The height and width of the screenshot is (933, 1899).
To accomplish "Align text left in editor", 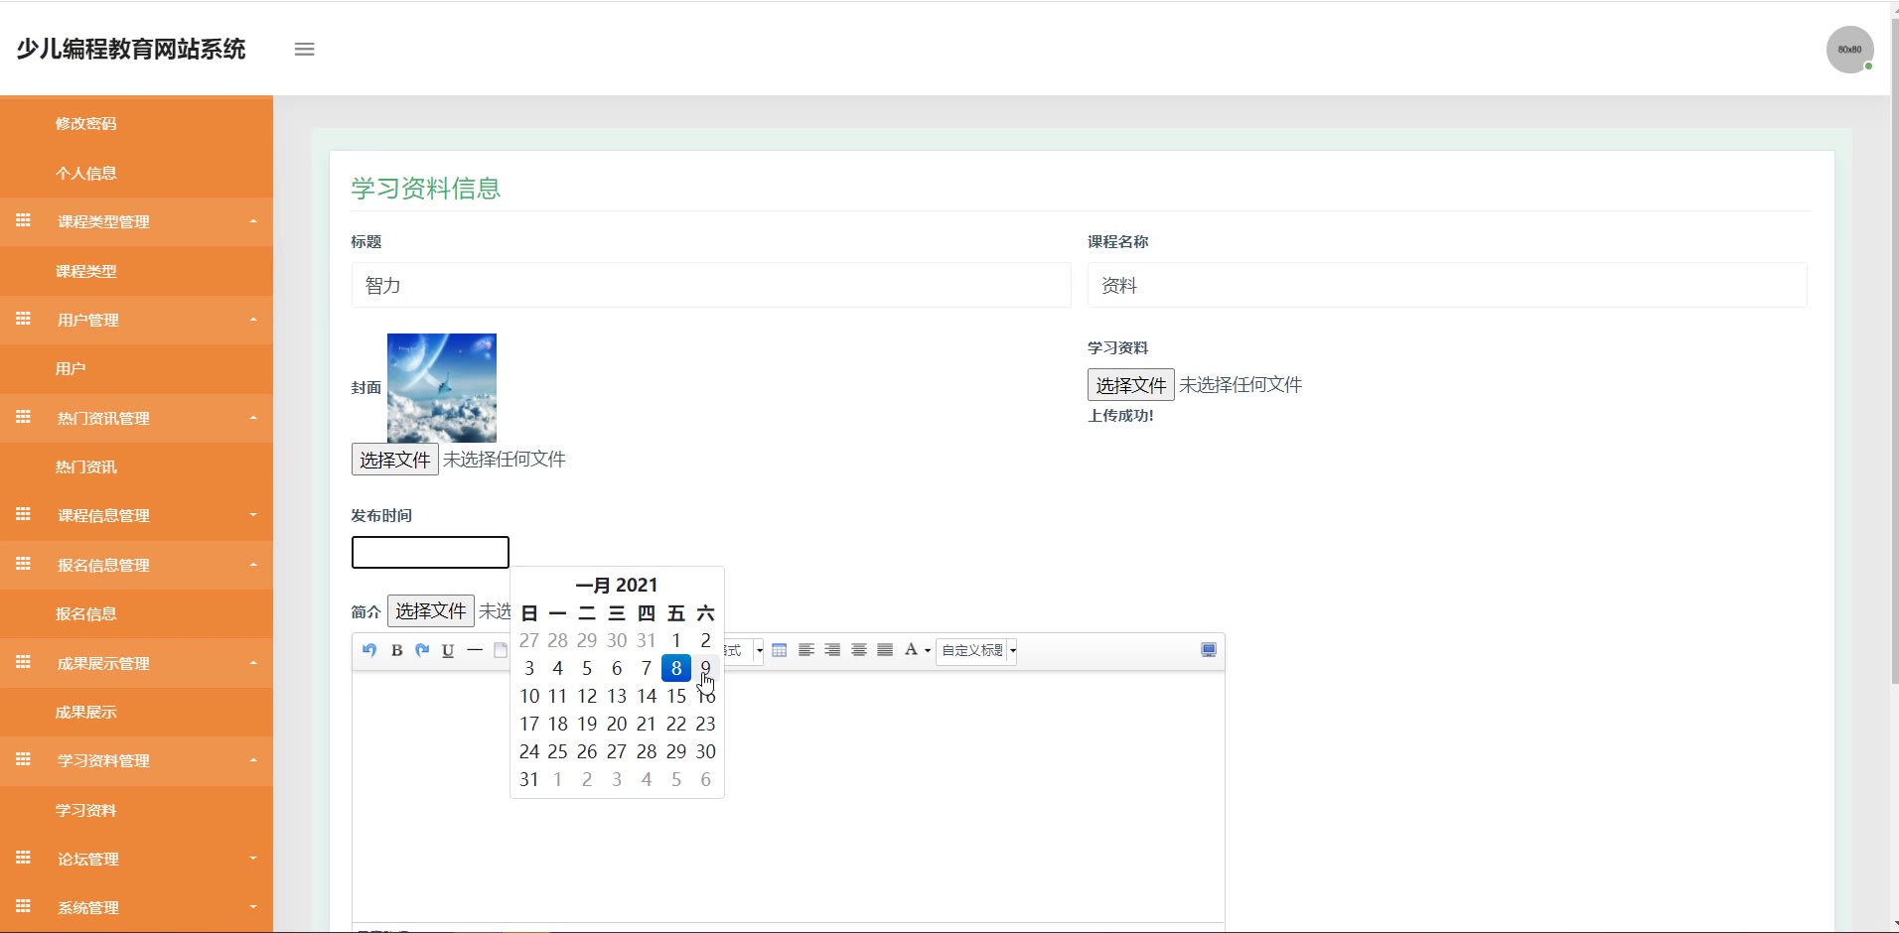I will click(x=806, y=650).
